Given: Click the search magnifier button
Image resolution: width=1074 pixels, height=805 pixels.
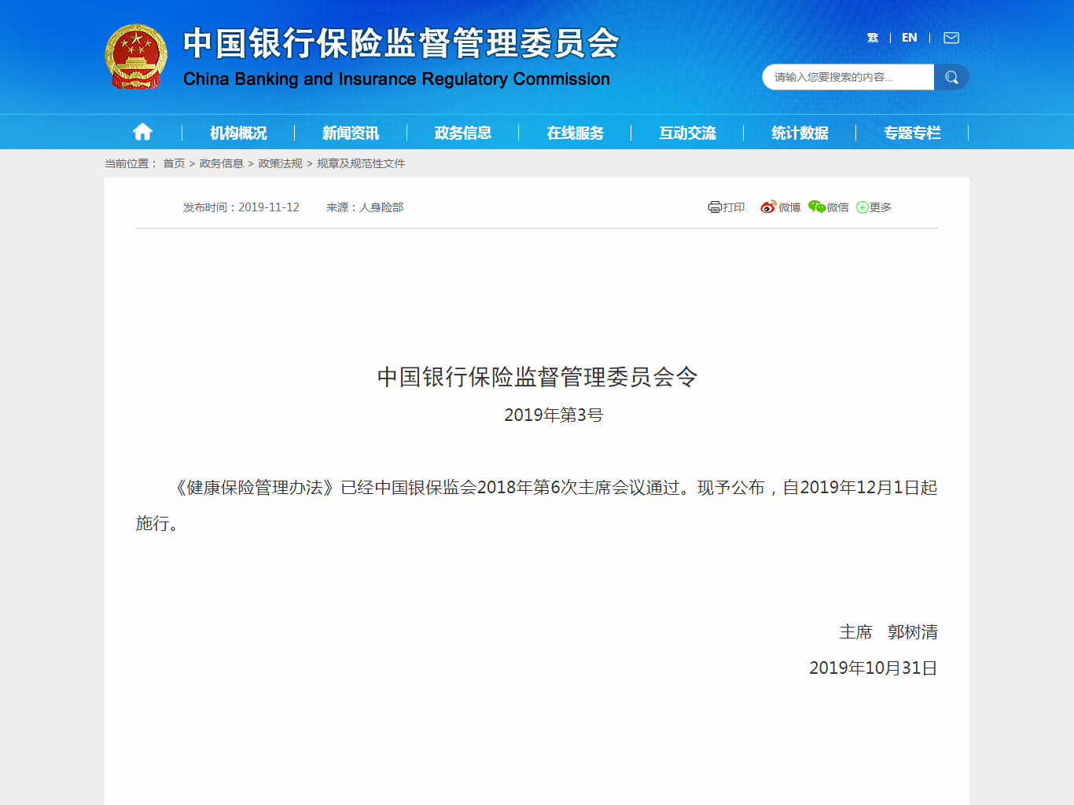Looking at the screenshot, I should point(951,77).
